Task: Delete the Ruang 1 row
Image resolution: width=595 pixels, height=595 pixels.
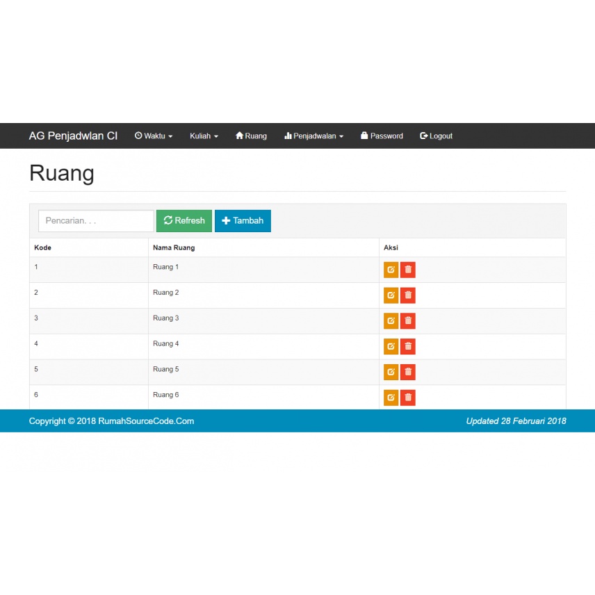Action: 408,270
